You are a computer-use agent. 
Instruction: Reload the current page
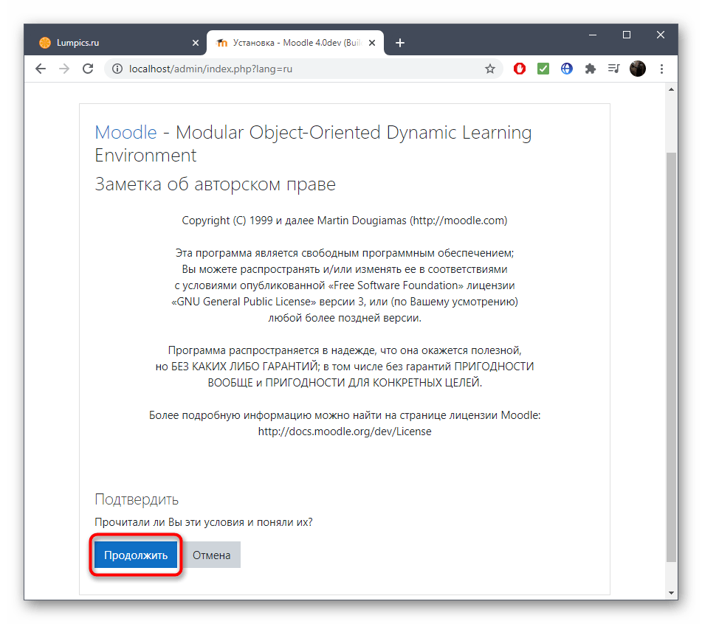tap(88, 69)
